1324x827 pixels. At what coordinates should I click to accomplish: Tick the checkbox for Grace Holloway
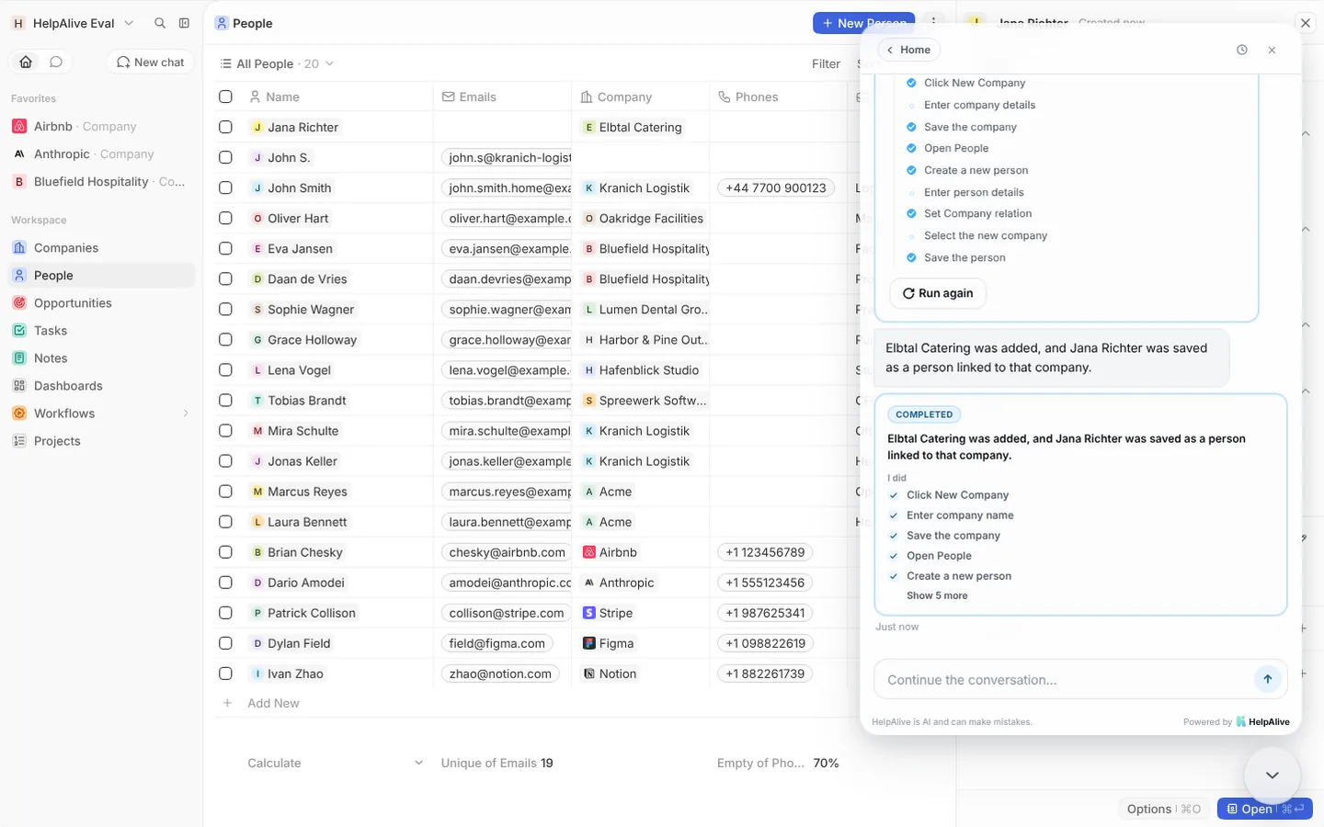click(x=225, y=339)
